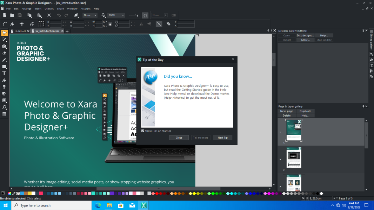Pick the red color swatch
This screenshot has height=210, width=374.
(157, 194)
